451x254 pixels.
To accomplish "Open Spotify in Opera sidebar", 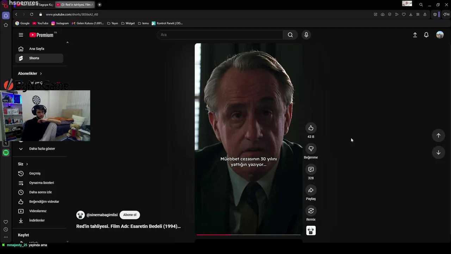I will pos(6,153).
